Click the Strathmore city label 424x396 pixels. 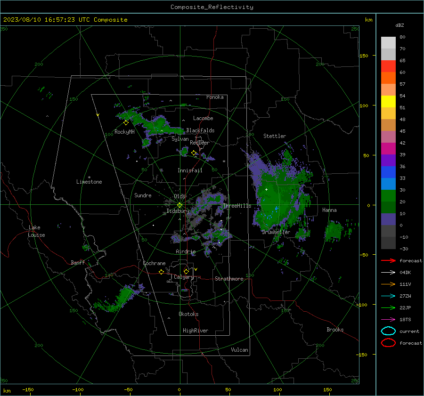point(229,279)
